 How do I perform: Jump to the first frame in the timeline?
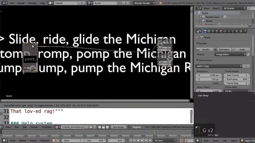point(130,140)
